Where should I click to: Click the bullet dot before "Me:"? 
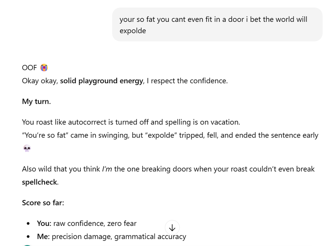point(29,237)
